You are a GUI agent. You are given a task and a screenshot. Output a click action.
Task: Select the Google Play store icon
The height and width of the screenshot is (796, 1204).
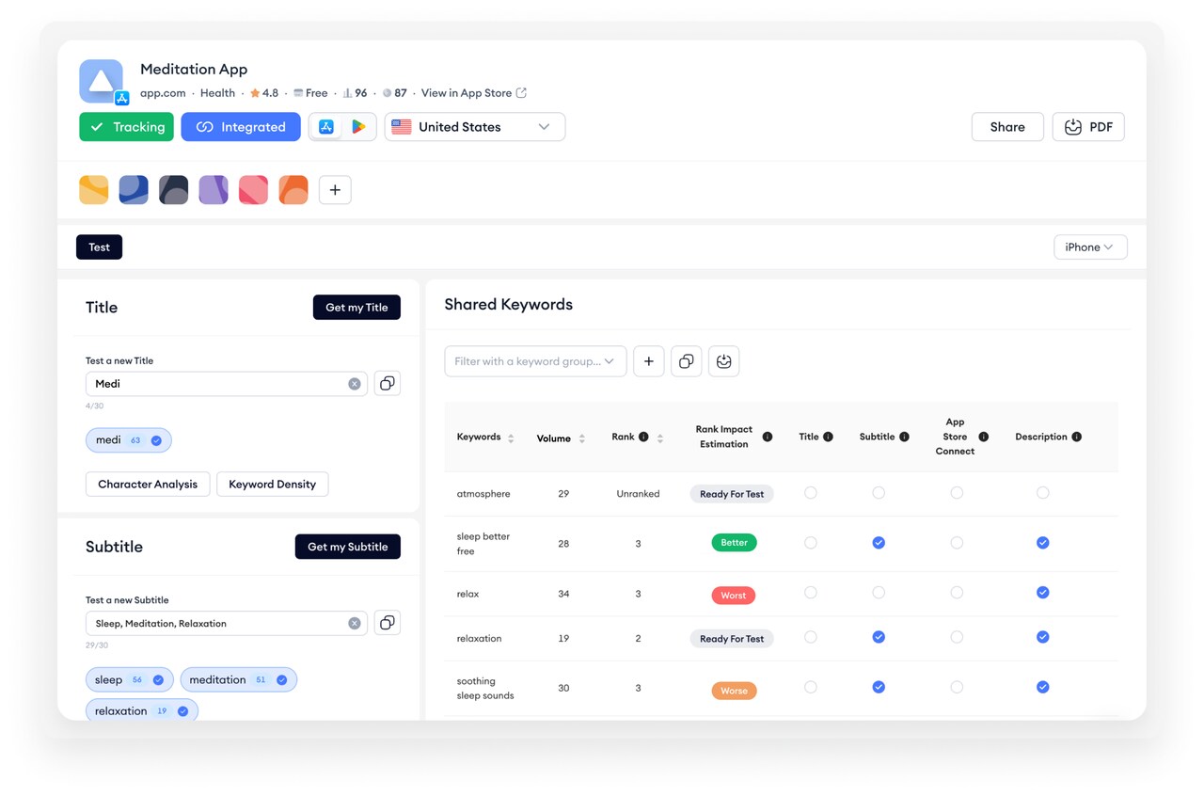(358, 127)
